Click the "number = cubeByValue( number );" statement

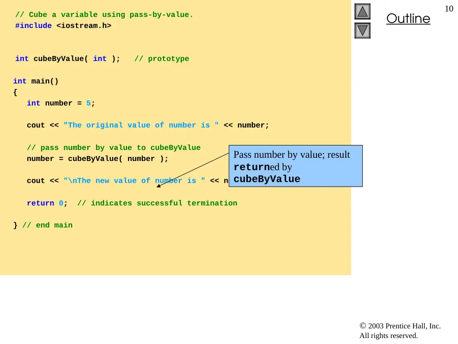[98, 159]
